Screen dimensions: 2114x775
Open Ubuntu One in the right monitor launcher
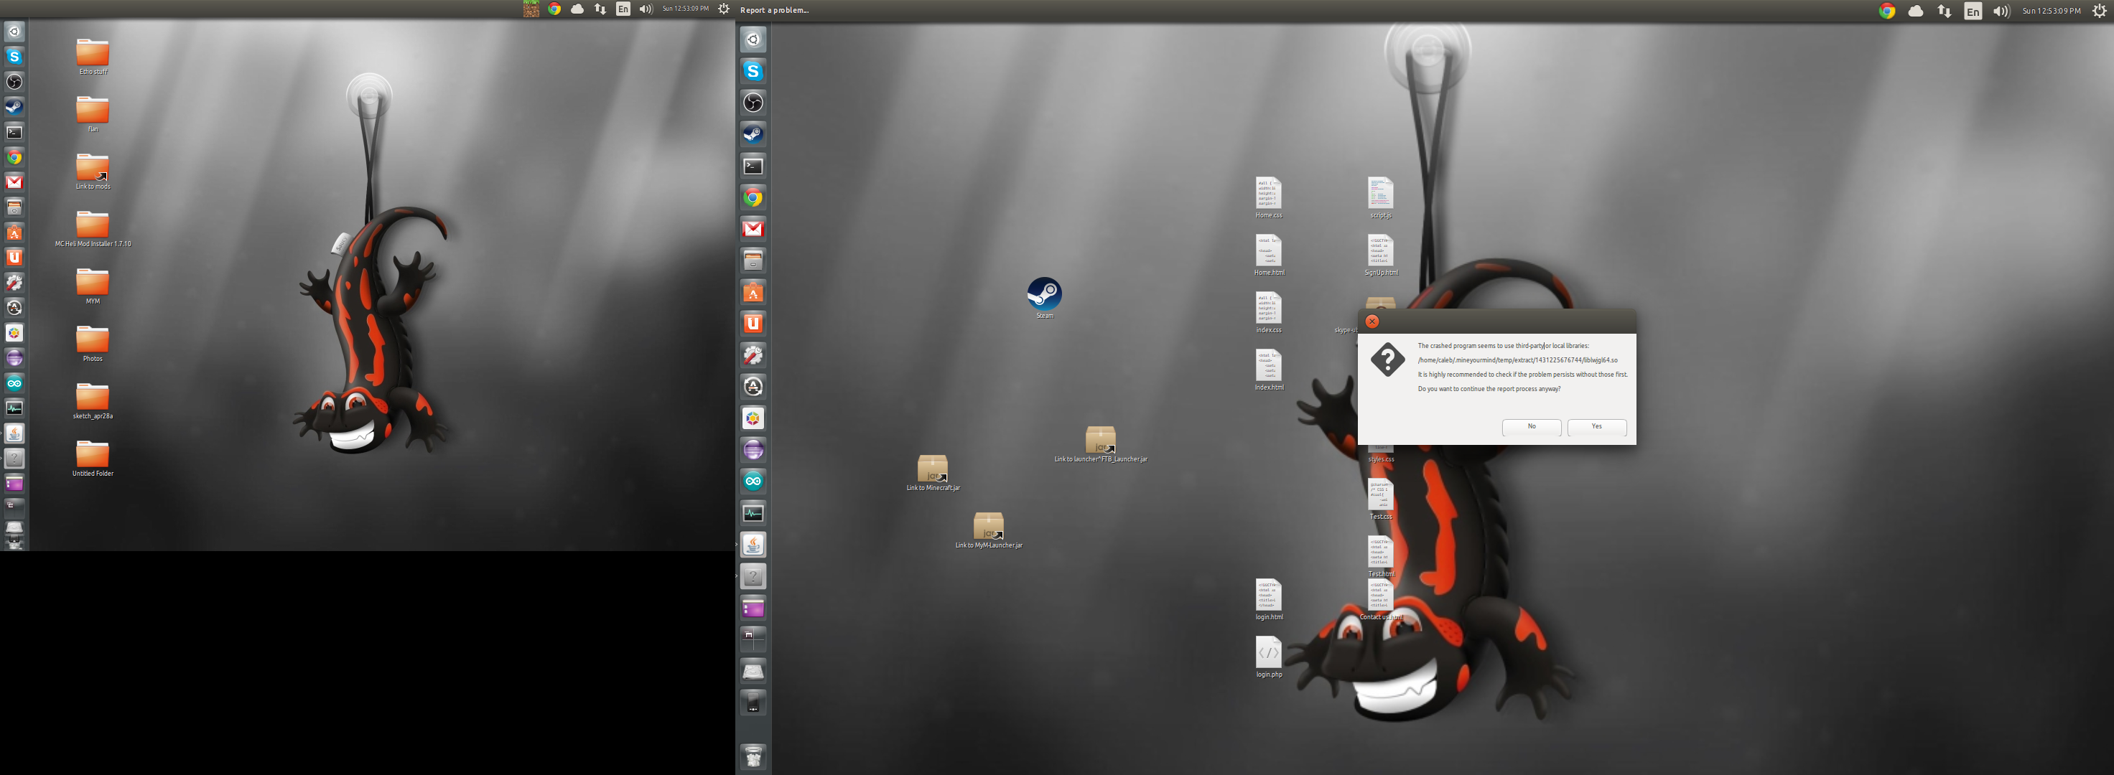click(x=753, y=323)
